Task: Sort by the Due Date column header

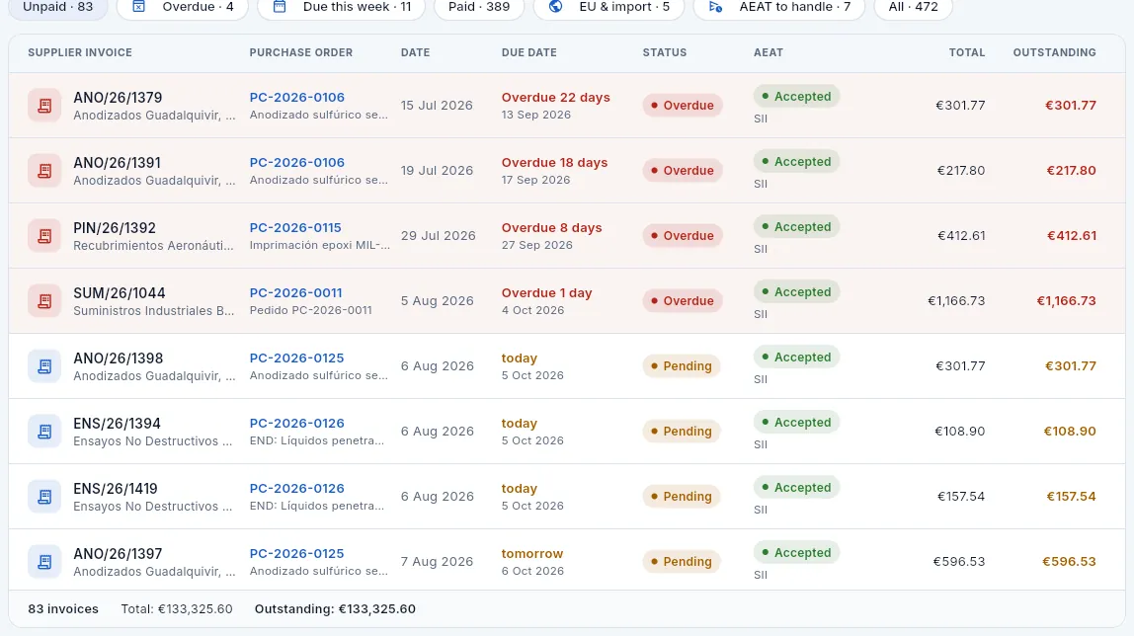Action: tap(528, 52)
